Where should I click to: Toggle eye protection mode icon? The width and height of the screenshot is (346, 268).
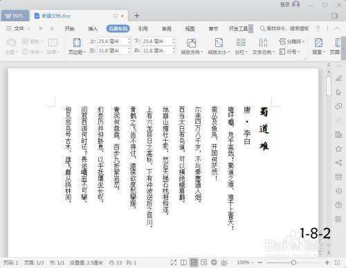(224, 262)
